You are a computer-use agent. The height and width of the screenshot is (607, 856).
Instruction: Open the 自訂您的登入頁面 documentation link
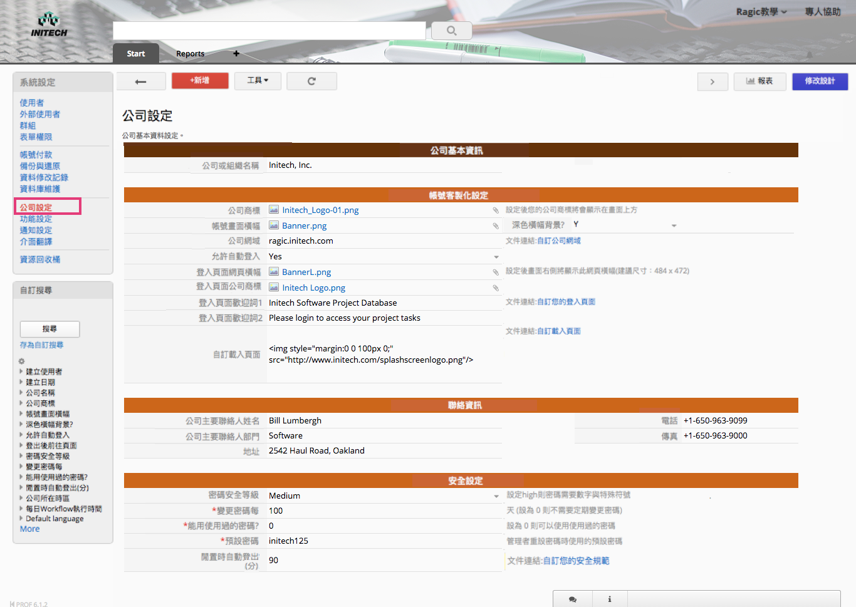[566, 302]
